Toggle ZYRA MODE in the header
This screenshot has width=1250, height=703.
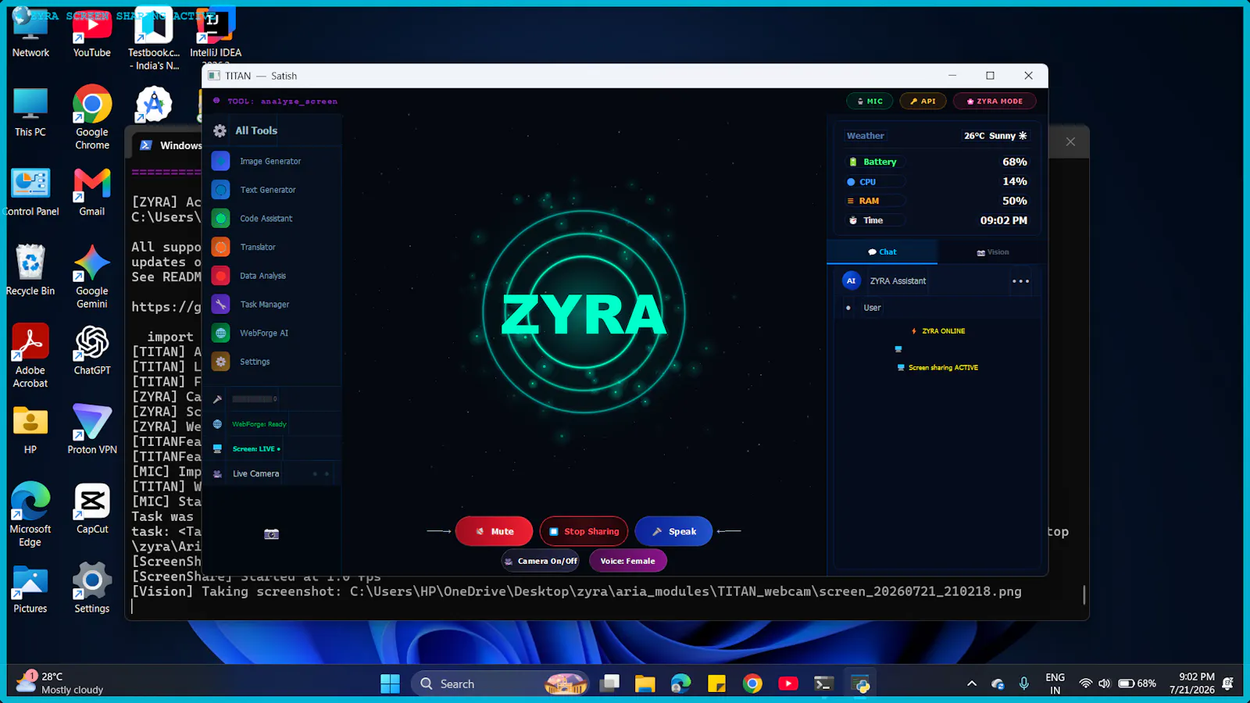(x=995, y=101)
